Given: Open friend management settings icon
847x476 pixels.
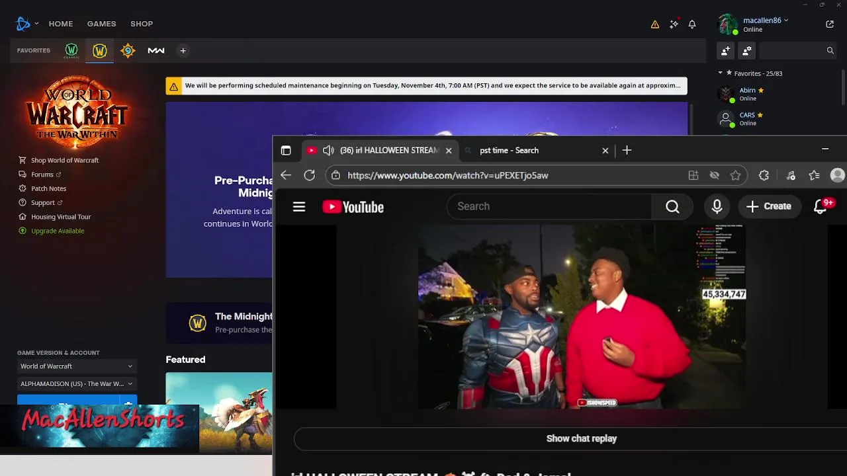Looking at the screenshot, I should (747, 50).
